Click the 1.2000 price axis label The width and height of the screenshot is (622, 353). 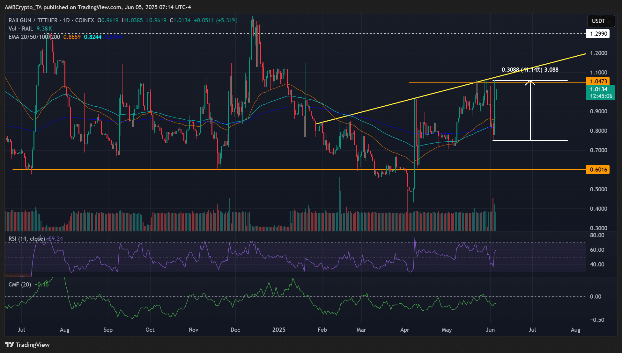tap(598, 53)
